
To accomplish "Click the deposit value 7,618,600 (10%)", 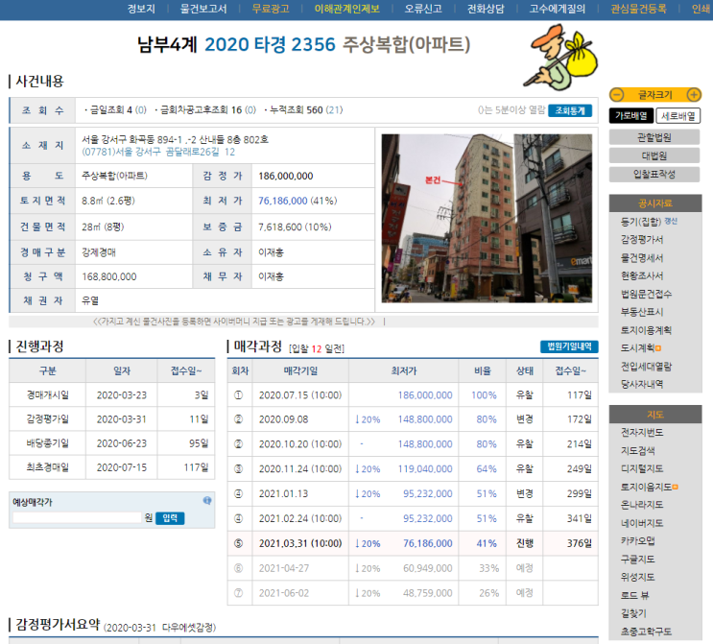I will coord(295,227).
